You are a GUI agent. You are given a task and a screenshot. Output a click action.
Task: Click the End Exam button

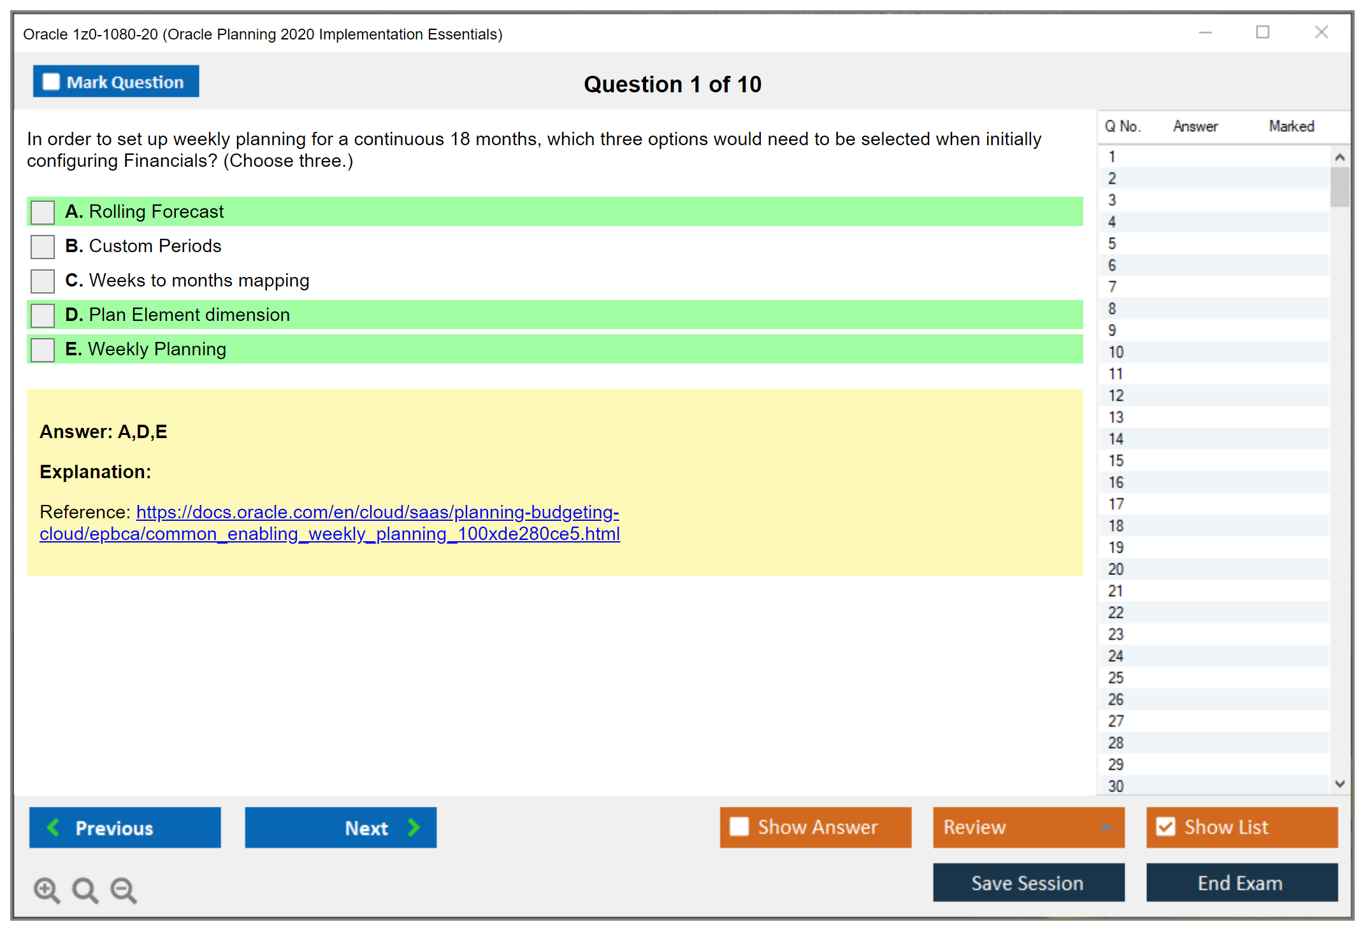pos(1241,883)
